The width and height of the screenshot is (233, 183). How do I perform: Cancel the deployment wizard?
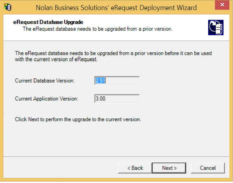pyautogui.click(x=208, y=168)
